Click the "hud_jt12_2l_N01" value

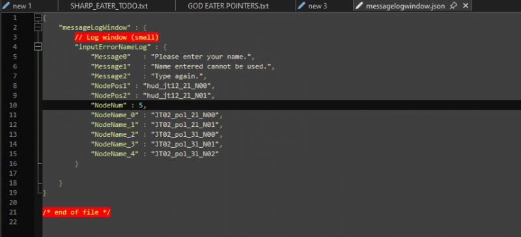click(x=176, y=96)
